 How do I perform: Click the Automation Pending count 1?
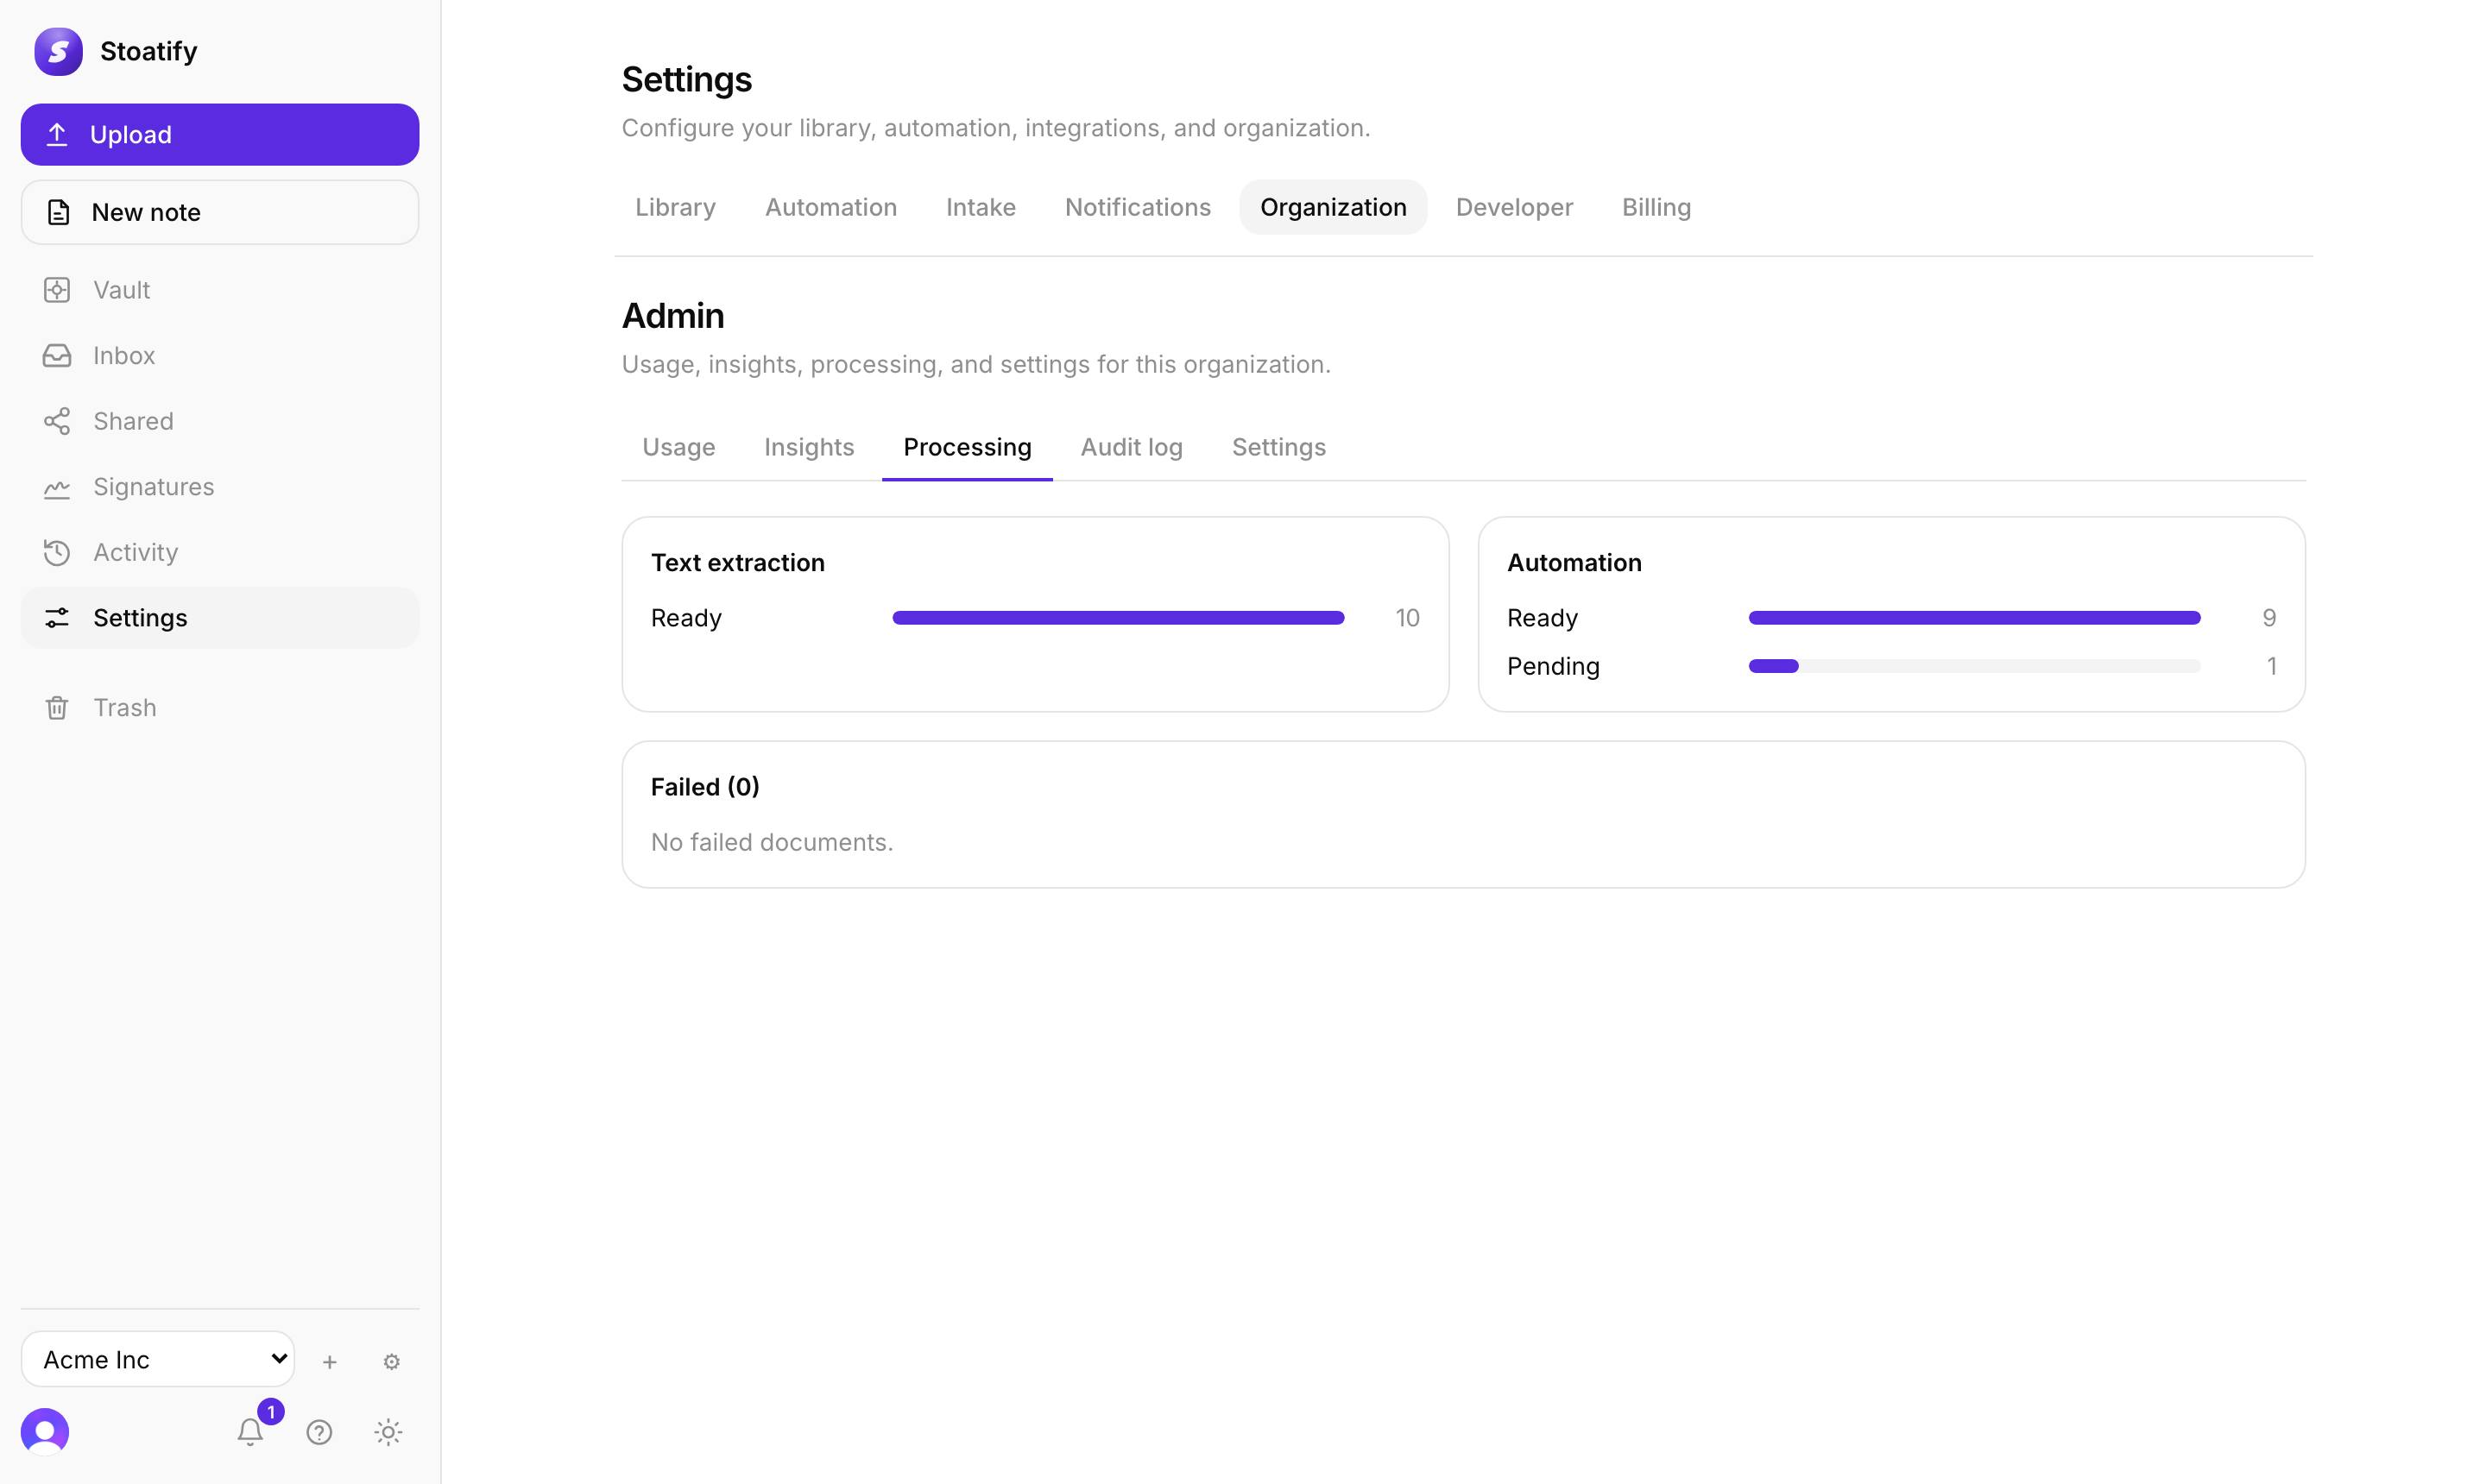tap(2271, 666)
